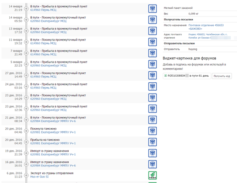Click Russian Post icon for 14 января 21:19 entry

point(152,8)
